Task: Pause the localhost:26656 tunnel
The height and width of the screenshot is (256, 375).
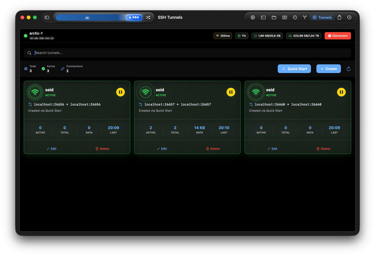Action: tap(120, 92)
